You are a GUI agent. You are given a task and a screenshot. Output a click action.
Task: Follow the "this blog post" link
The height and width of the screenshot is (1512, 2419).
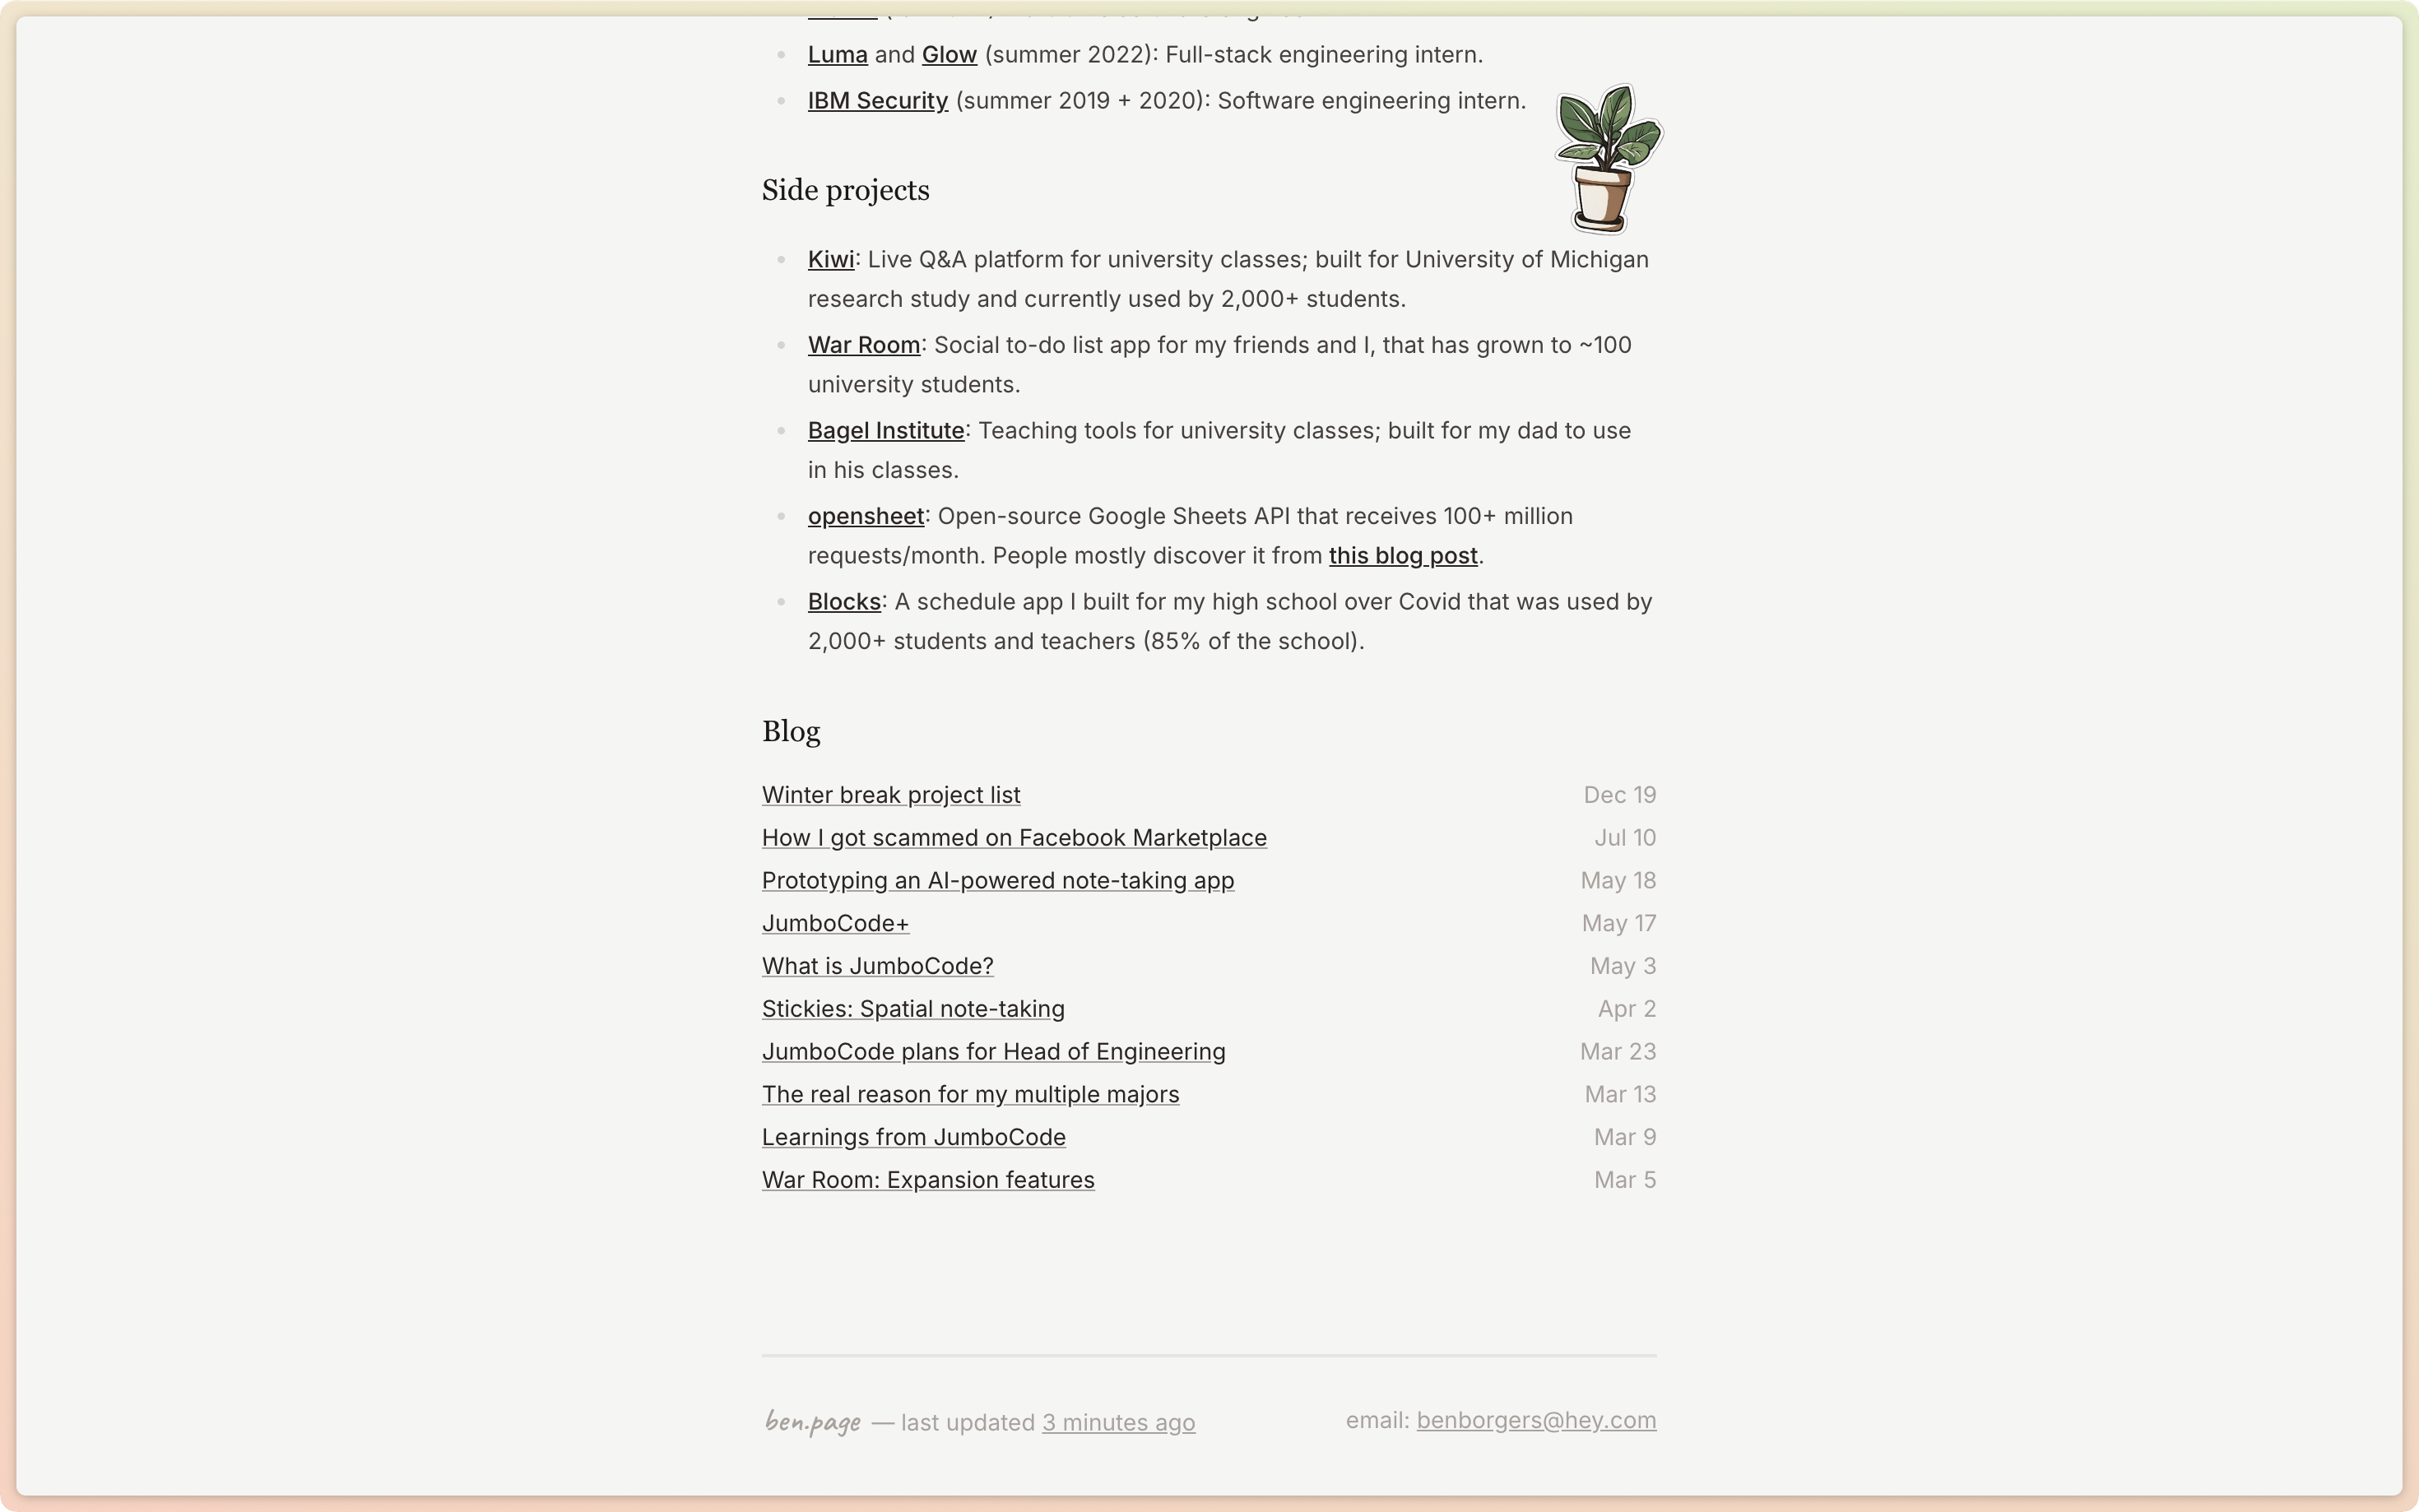point(1402,556)
